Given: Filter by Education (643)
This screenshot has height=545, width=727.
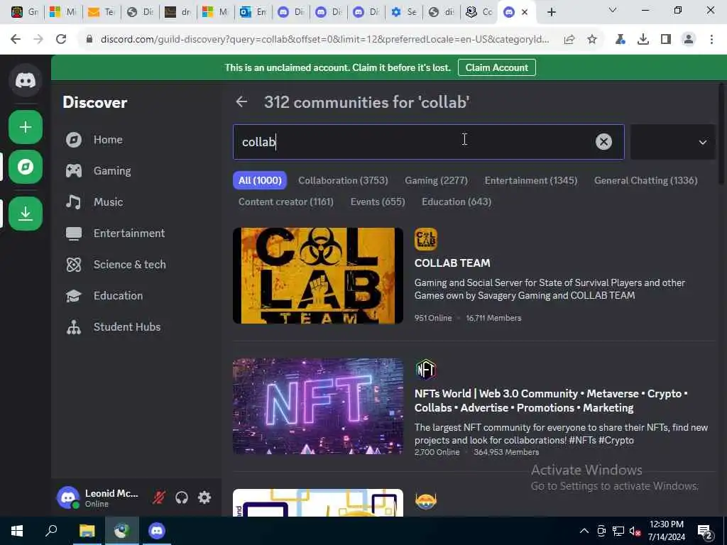Looking at the screenshot, I should click(457, 202).
